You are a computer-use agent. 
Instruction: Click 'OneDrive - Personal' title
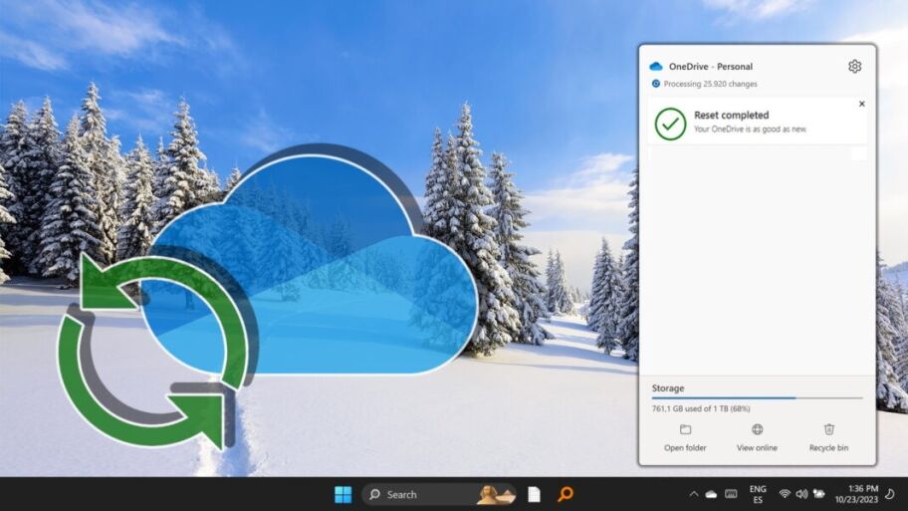[x=711, y=67]
